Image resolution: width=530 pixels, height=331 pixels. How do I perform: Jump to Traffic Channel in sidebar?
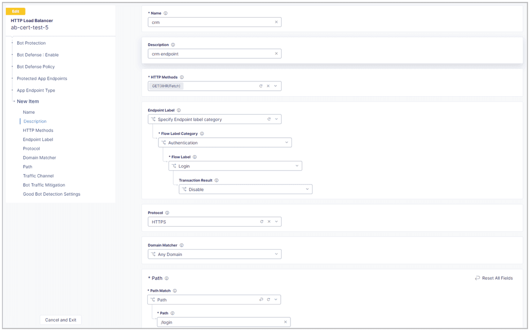pos(38,176)
